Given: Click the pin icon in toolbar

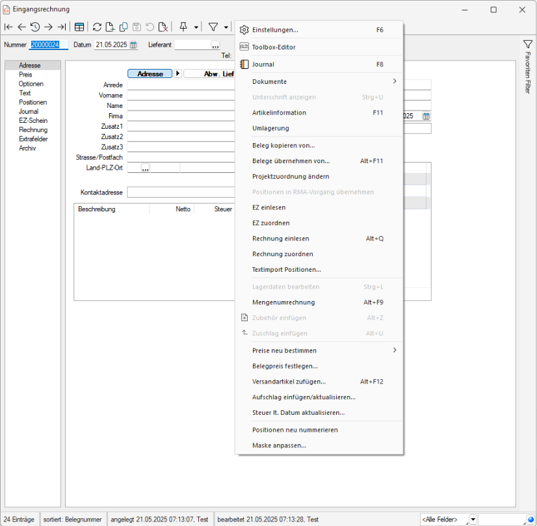Looking at the screenshot, I should click(183, 27).
